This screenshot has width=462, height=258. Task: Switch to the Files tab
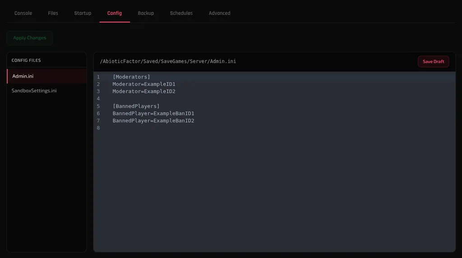coord(53,13)
